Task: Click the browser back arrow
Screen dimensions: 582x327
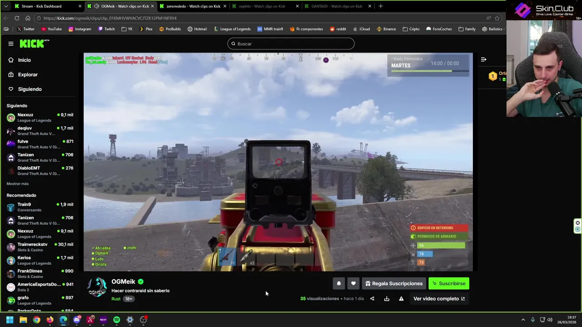Action: coord(6,18)
